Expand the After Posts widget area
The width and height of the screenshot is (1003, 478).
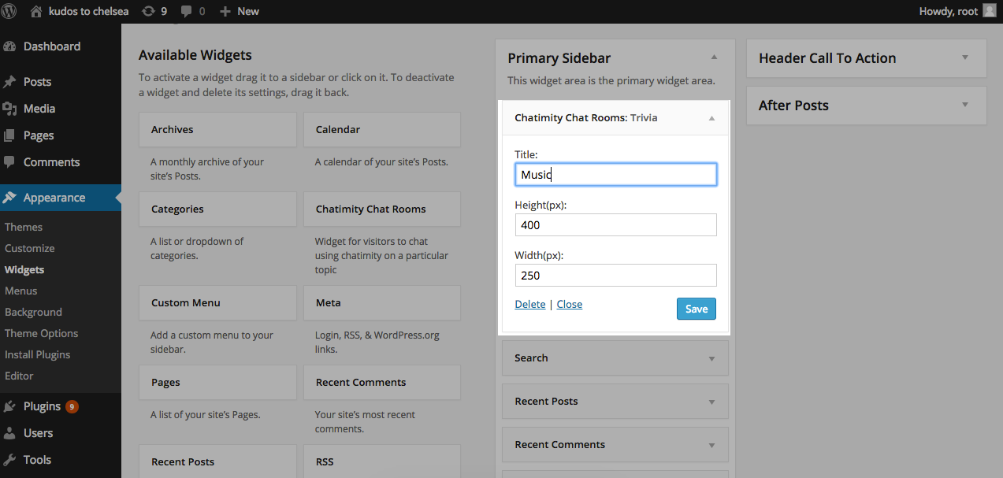pyautogui.click(x=965, y=106)
